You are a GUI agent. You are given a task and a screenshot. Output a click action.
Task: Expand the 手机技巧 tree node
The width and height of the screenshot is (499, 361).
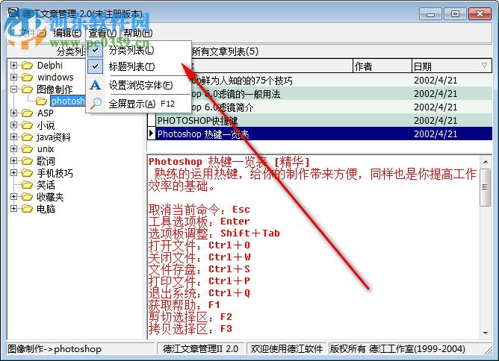13,173
